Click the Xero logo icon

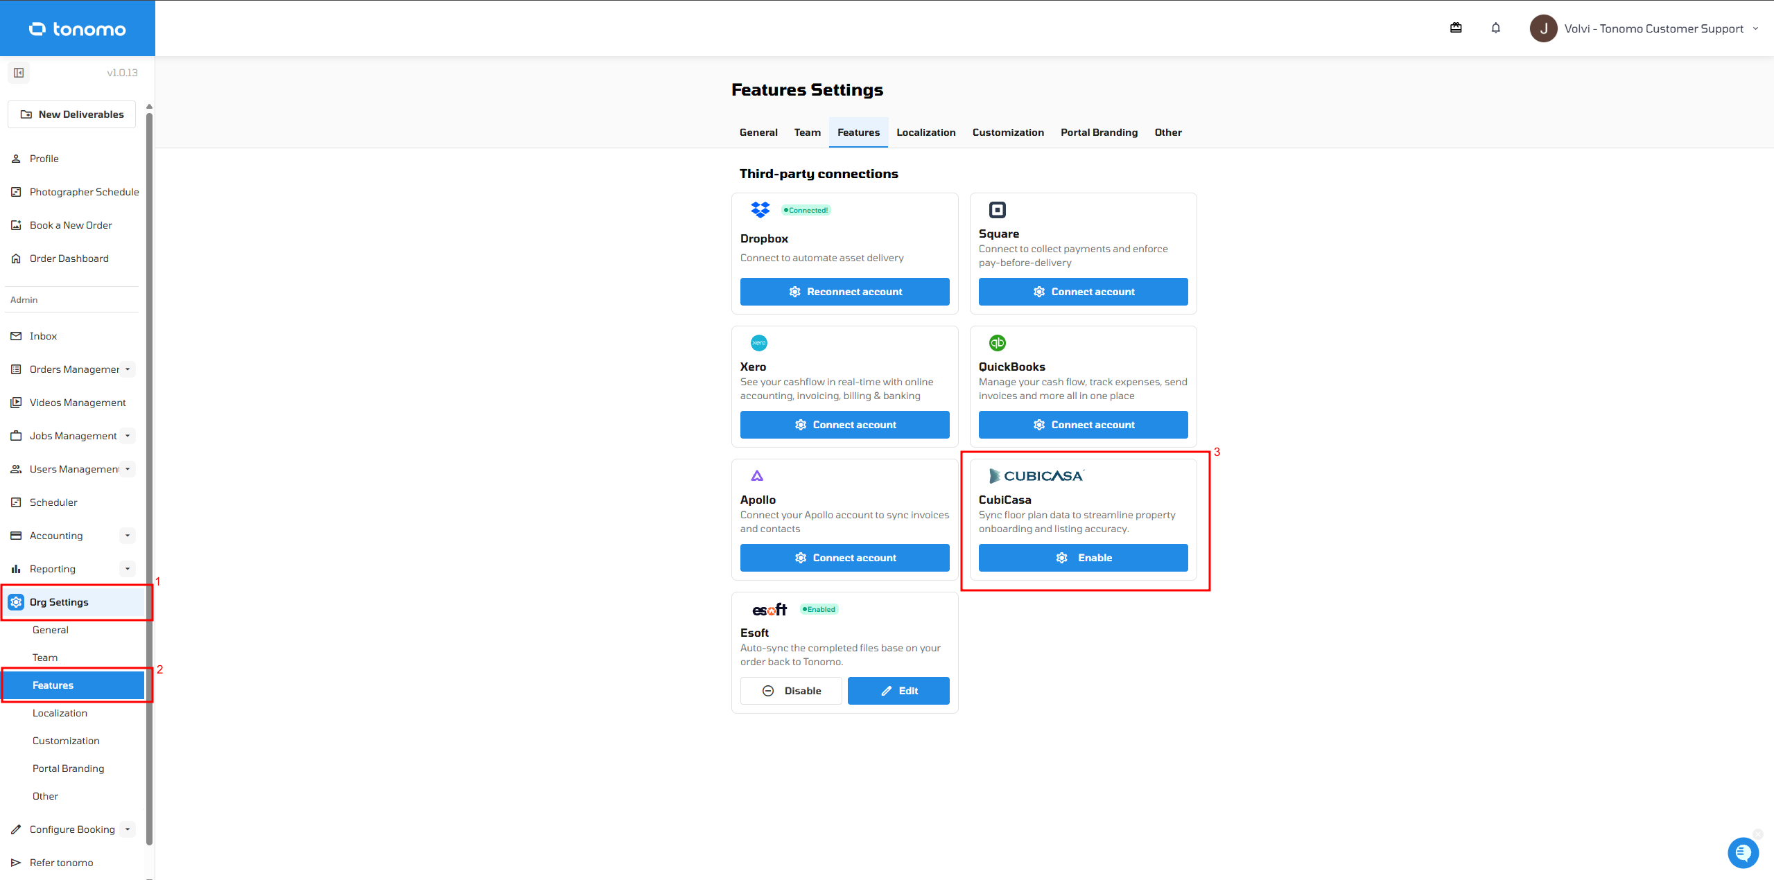[x=759, y=343]
